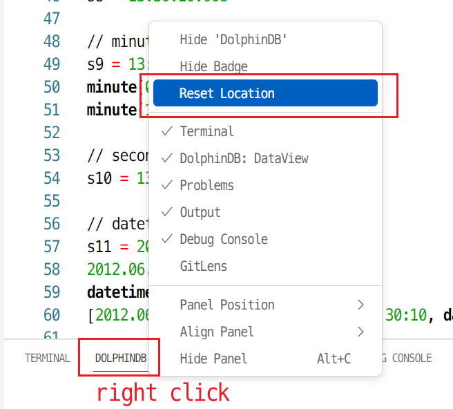453x409 pixels.
Task: Click the partially hidden DEBUG CONSOLE tab
Action: point(407,358)
